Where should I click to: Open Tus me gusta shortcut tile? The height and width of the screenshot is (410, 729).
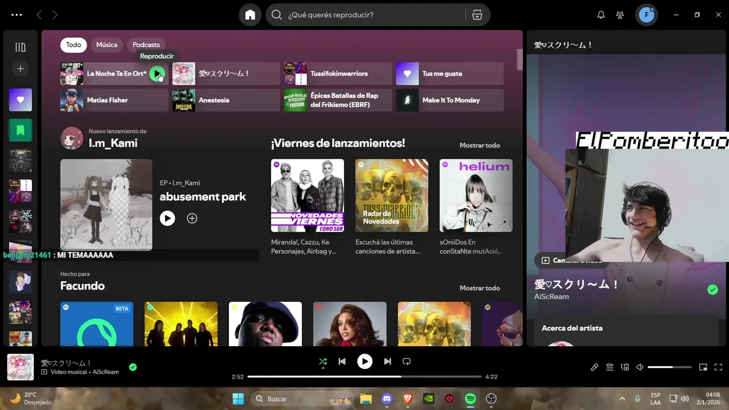[450, 73]
